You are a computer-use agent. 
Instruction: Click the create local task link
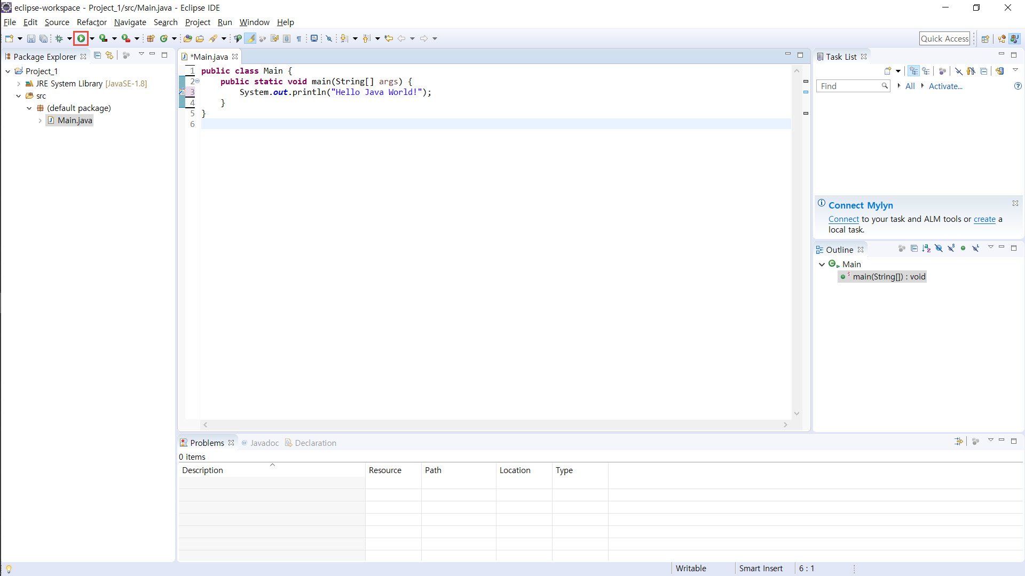point(984,219)
